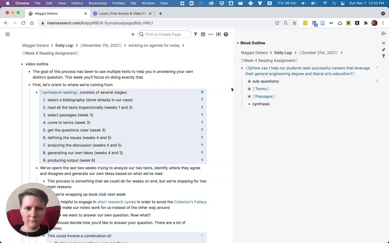This screenshot has height=243, width=389.
Task: Click 'get the questions clear (week 3)' item
Action: (x=77, y=130)
